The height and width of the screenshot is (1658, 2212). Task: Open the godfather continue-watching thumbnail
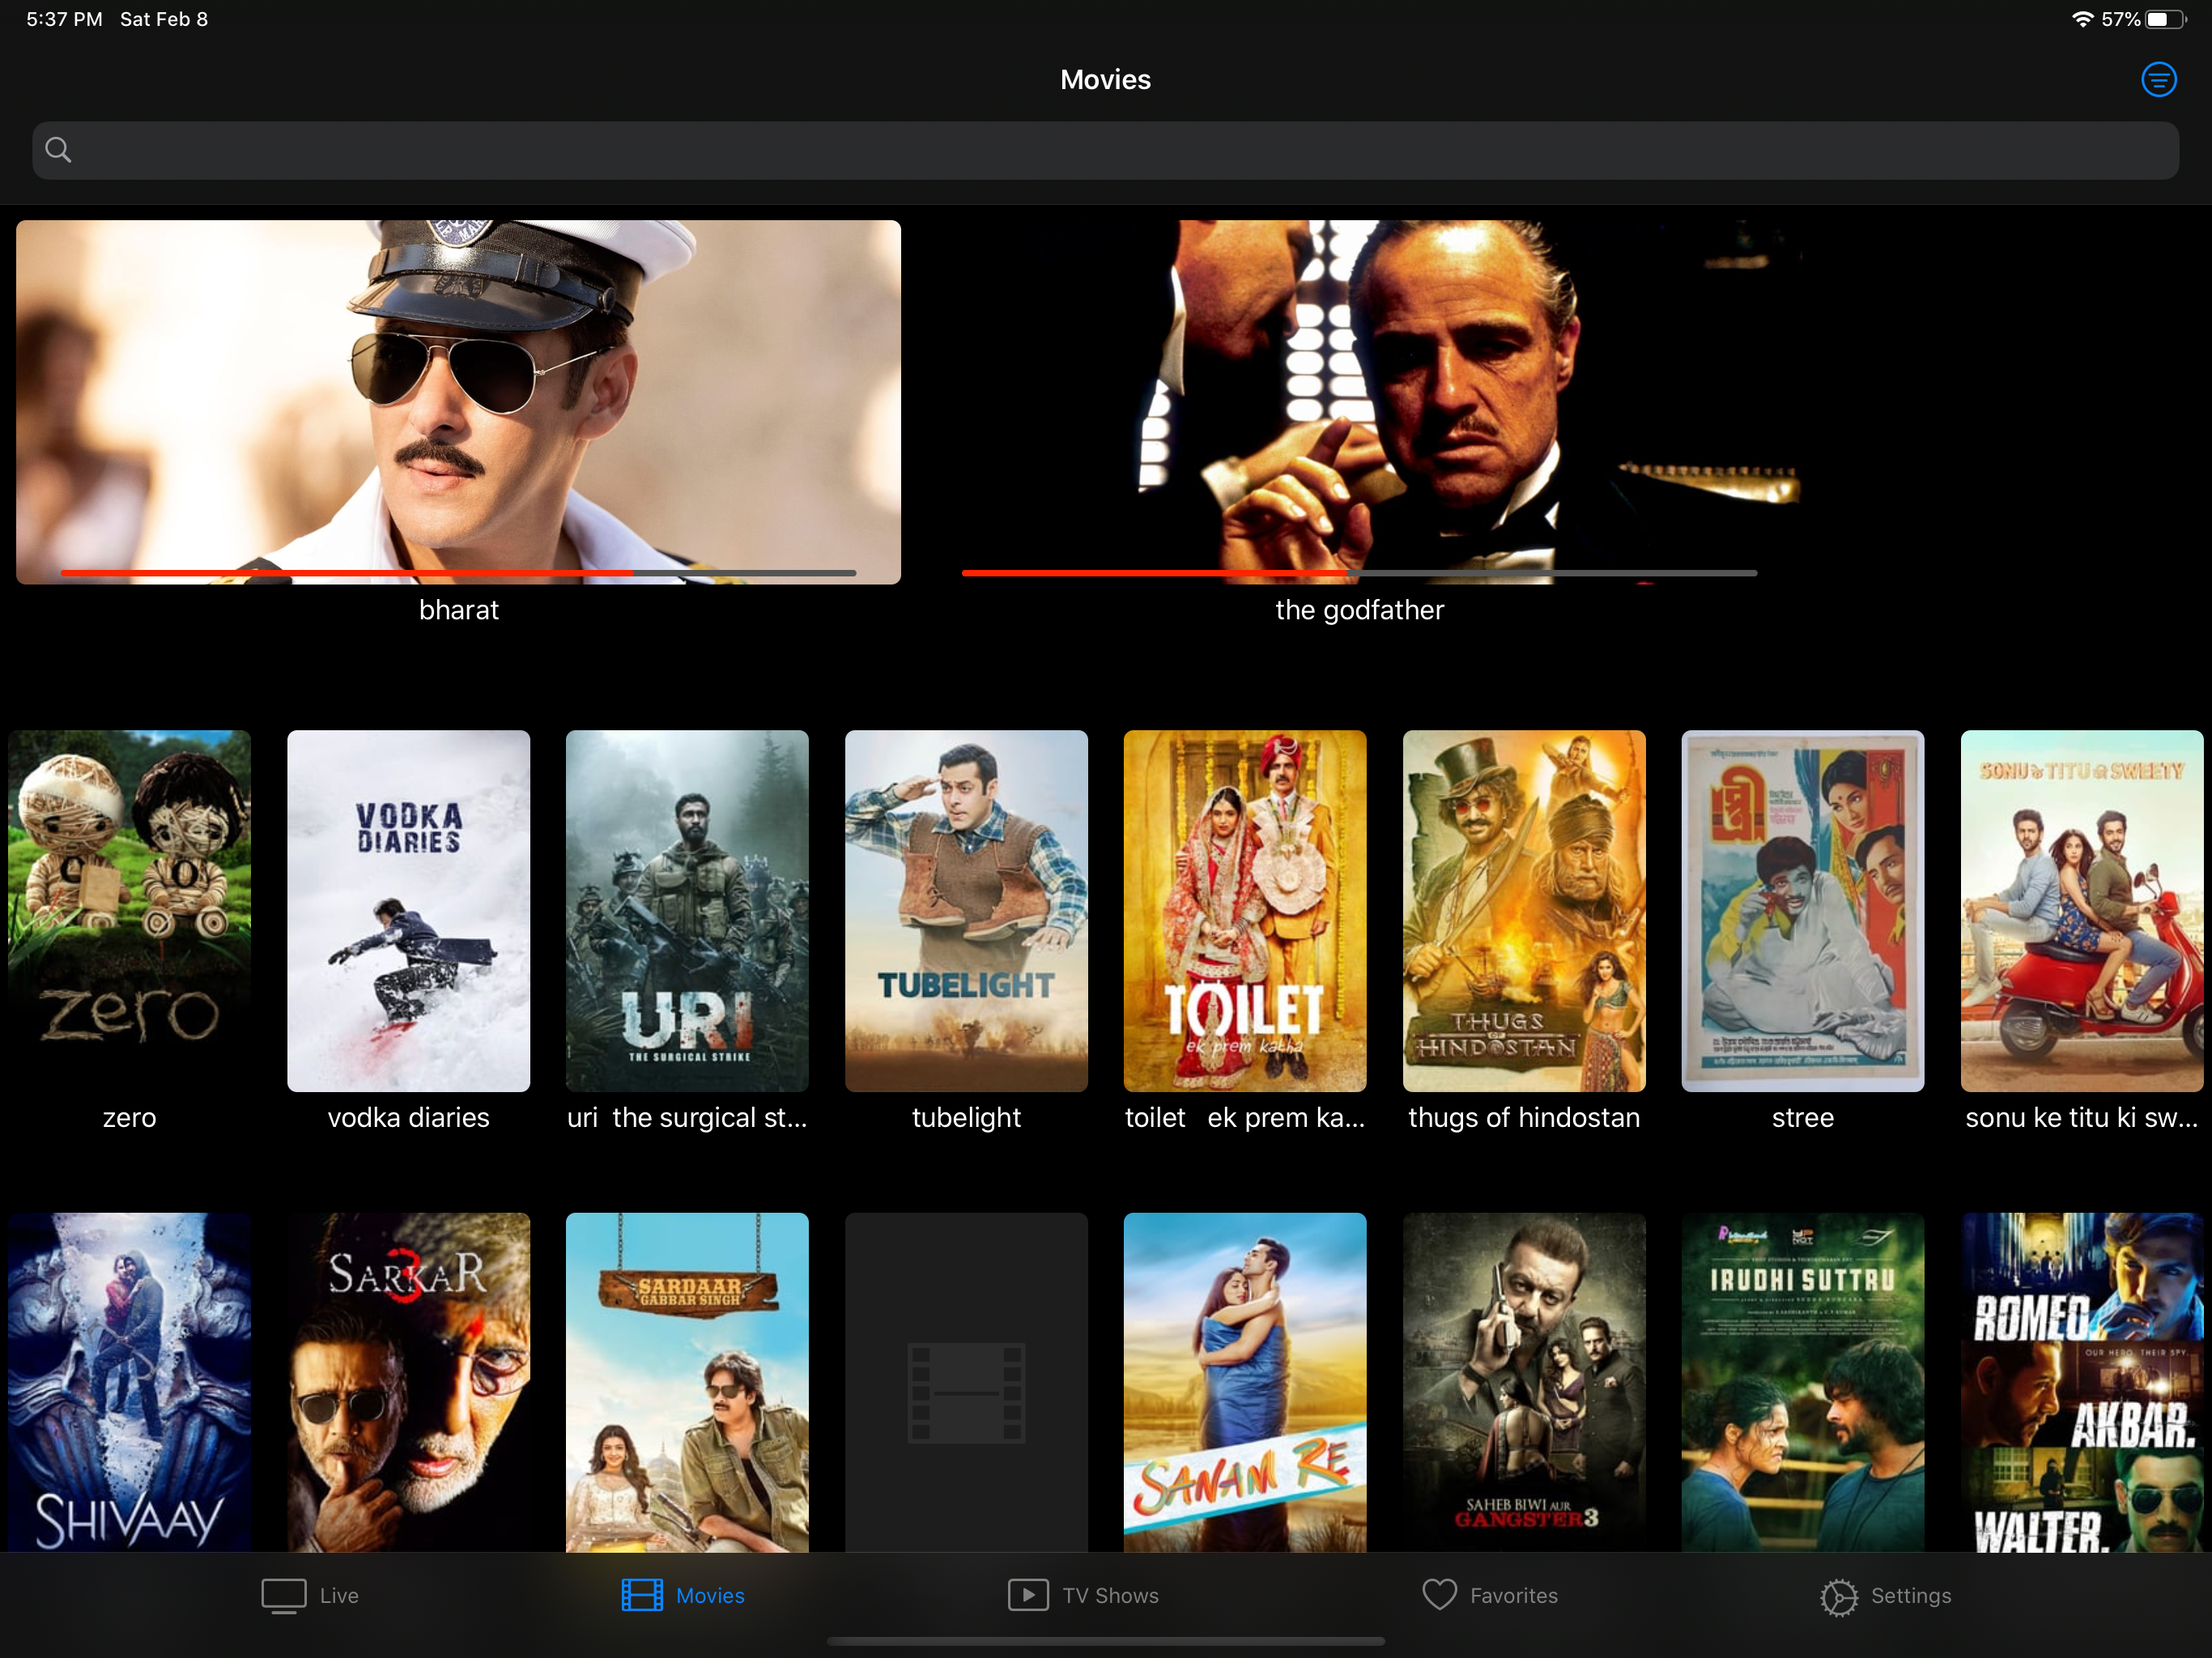point(1358,400)
